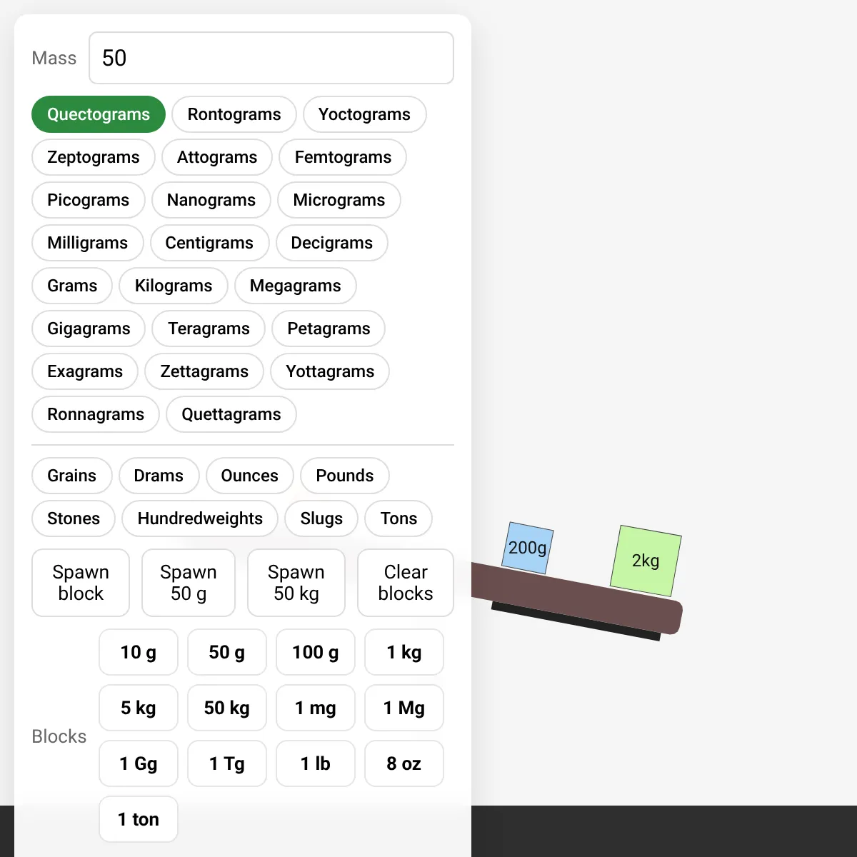Add an 8 oz block preset
The image size is (857, 857).
click(x=404, y=763)
